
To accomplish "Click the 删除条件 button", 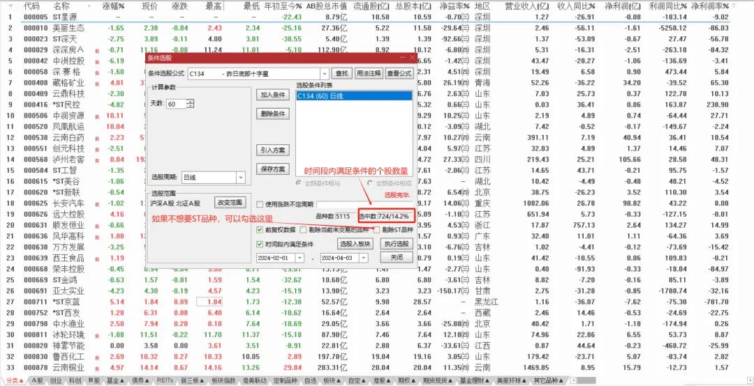I will pos(273,114).
